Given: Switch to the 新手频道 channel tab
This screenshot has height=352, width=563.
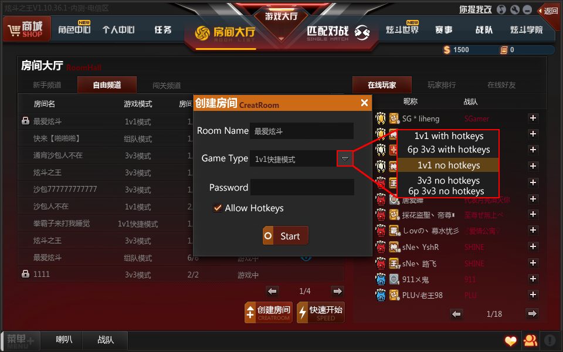Looking at the screenshot, I should 47,85.
